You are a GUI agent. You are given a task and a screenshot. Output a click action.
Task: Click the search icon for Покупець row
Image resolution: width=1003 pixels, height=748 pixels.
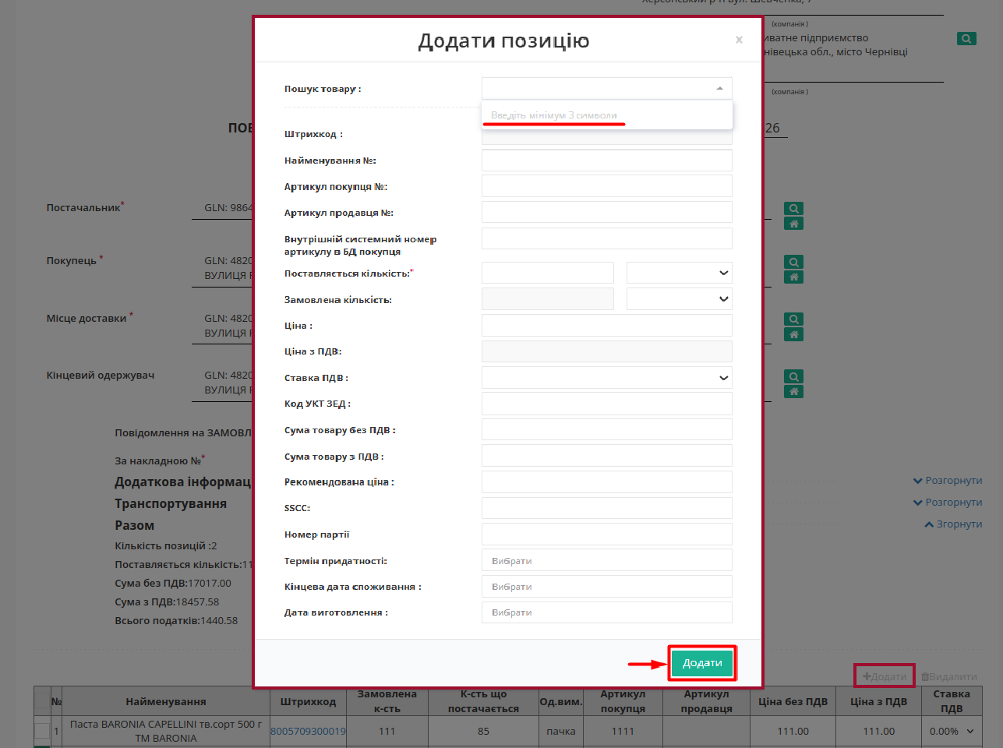pos(793,263)
